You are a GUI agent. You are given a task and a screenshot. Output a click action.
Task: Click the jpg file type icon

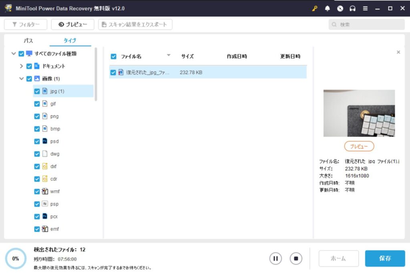point(45,91)
